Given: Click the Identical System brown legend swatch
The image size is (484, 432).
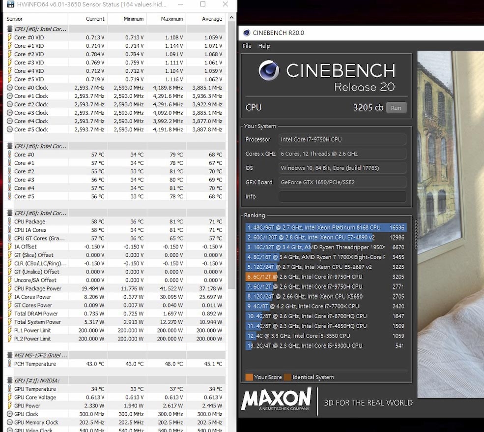Looking at the screenshot, I should [x=287, y=377].
